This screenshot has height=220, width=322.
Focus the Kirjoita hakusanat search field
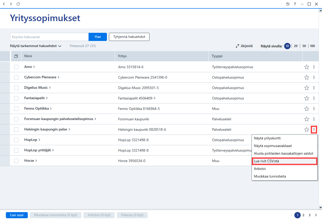pos(49,37)
